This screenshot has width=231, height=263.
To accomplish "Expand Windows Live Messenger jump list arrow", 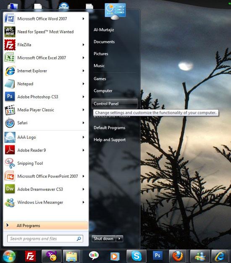I will 83,202.
